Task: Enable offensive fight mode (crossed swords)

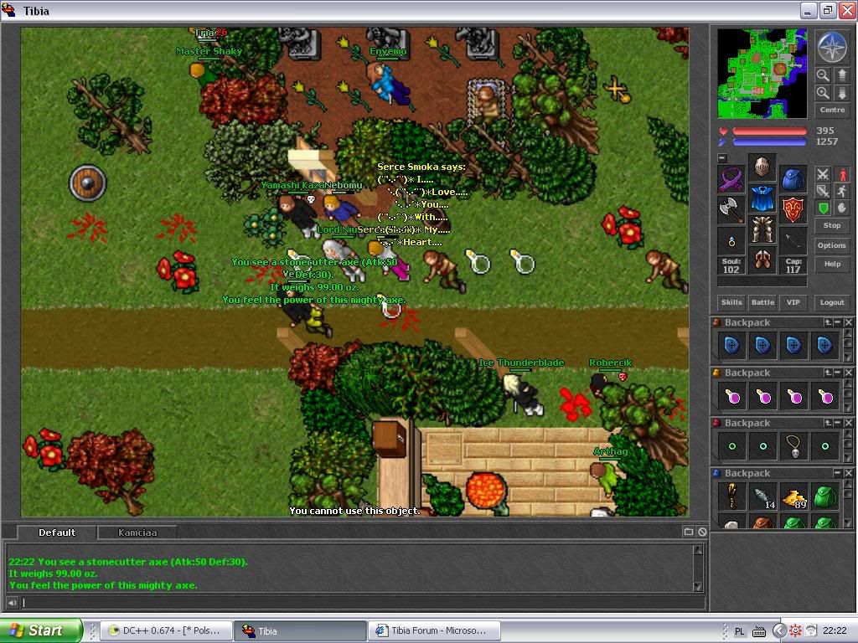Action: (x=823, y=174)
